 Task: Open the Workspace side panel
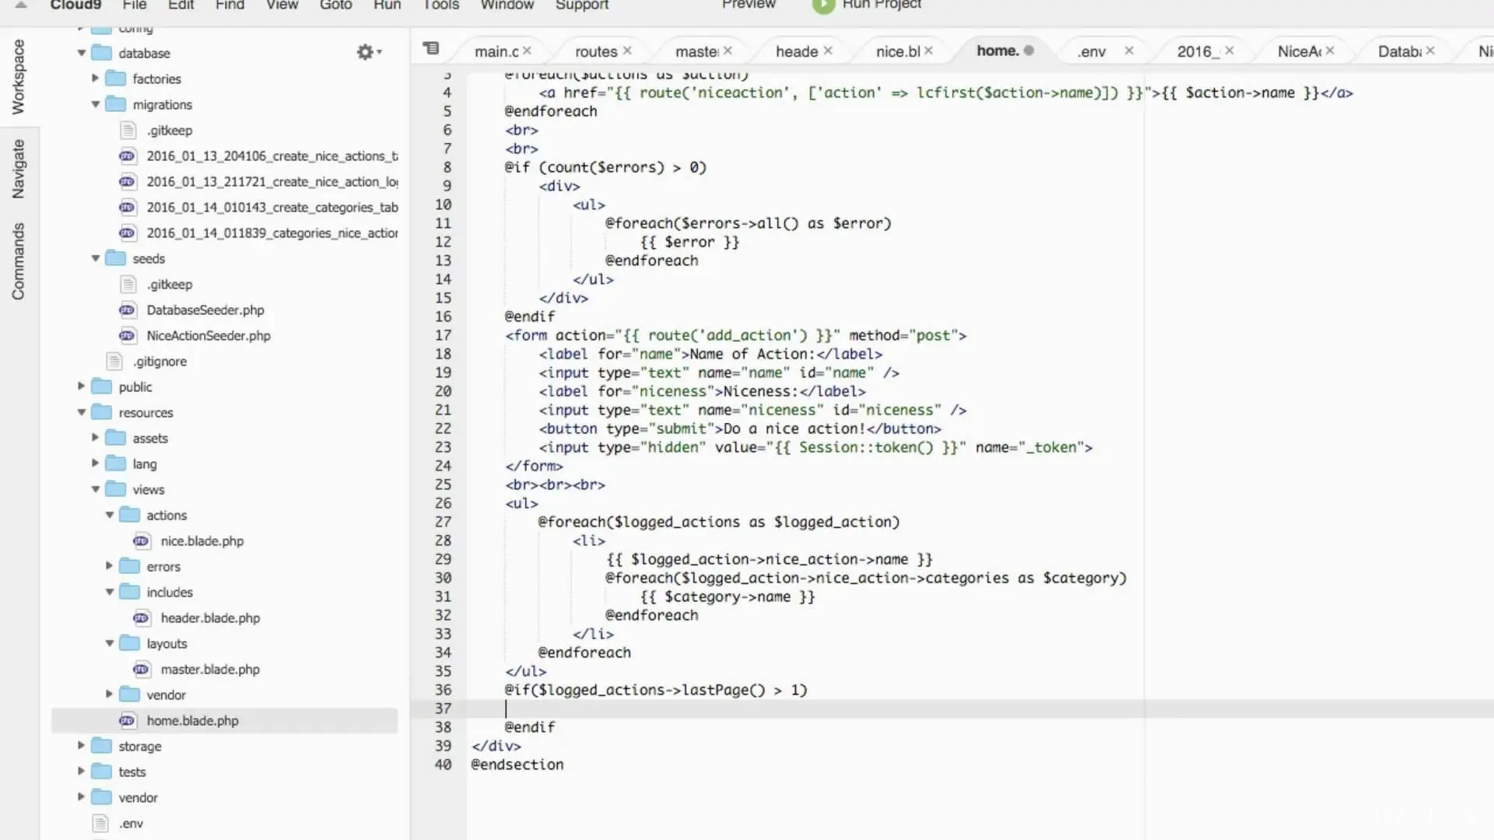pyautogui.click(x=18, y=77)
